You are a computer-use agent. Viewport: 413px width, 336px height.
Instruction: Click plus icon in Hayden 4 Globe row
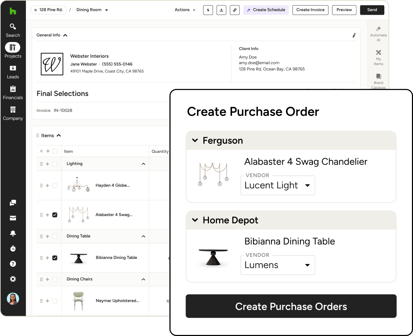(48, 185)
